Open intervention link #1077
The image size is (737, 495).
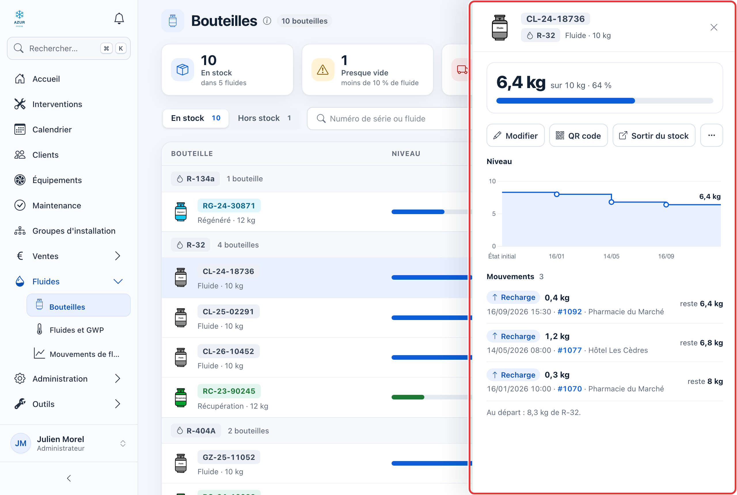pos(570,350)
